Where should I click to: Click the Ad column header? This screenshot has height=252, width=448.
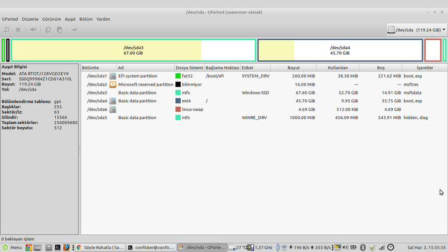(146, 68)
